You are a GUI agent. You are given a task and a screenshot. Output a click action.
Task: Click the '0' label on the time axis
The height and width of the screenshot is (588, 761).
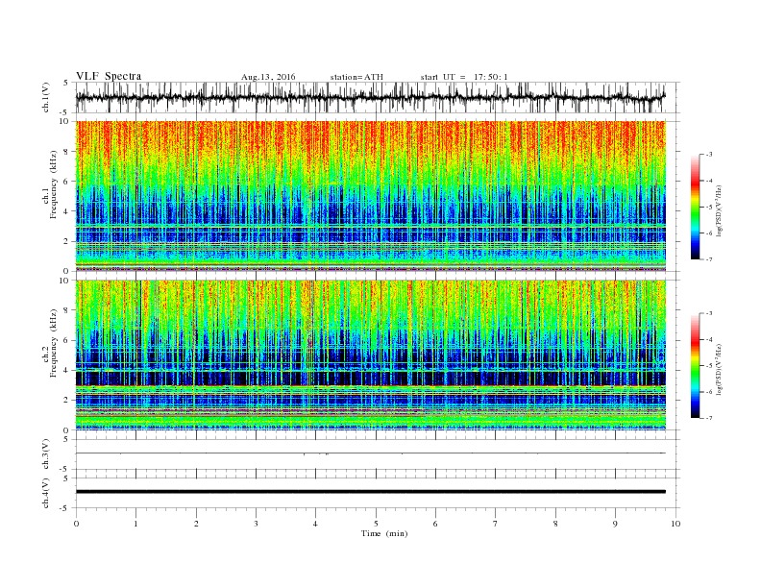click(x=76, y=524)
